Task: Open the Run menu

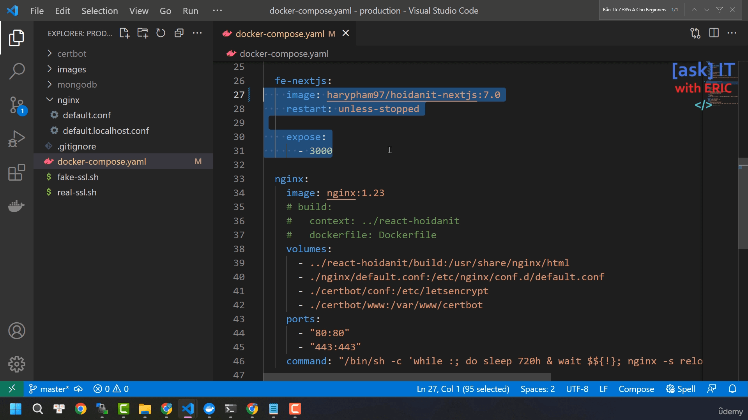Action: 190,11
